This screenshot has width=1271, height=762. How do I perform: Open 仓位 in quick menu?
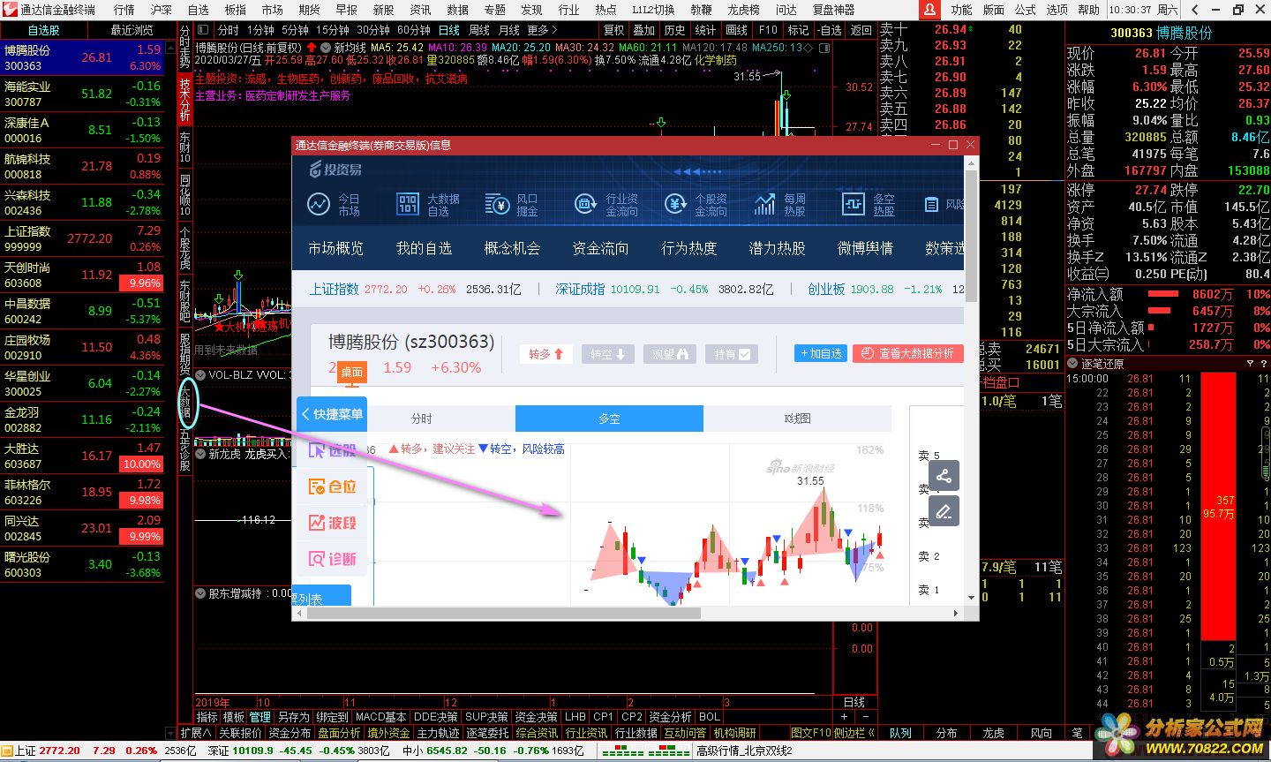(x=332, y=487)
